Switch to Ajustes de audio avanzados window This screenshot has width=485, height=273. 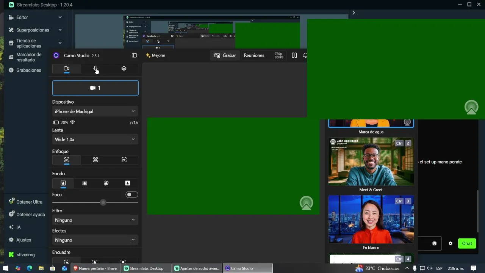tap(197, 268)
